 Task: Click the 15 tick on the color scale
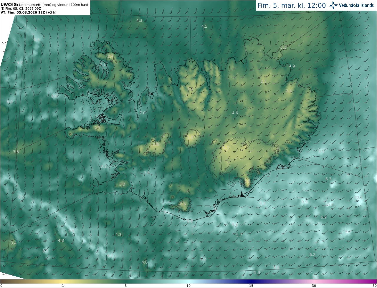point(251,286)
